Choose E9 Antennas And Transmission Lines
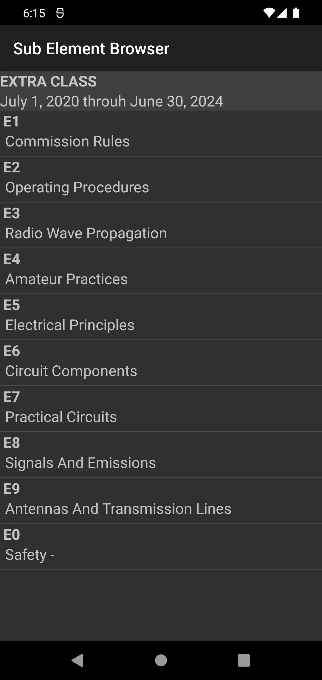The height and width of the screenshot is (680, 322). (x=161, y=500)
